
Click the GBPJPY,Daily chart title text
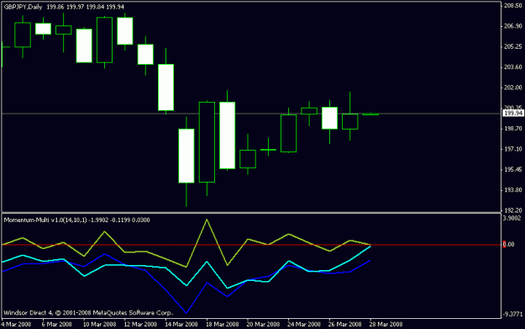pos(24,7)
